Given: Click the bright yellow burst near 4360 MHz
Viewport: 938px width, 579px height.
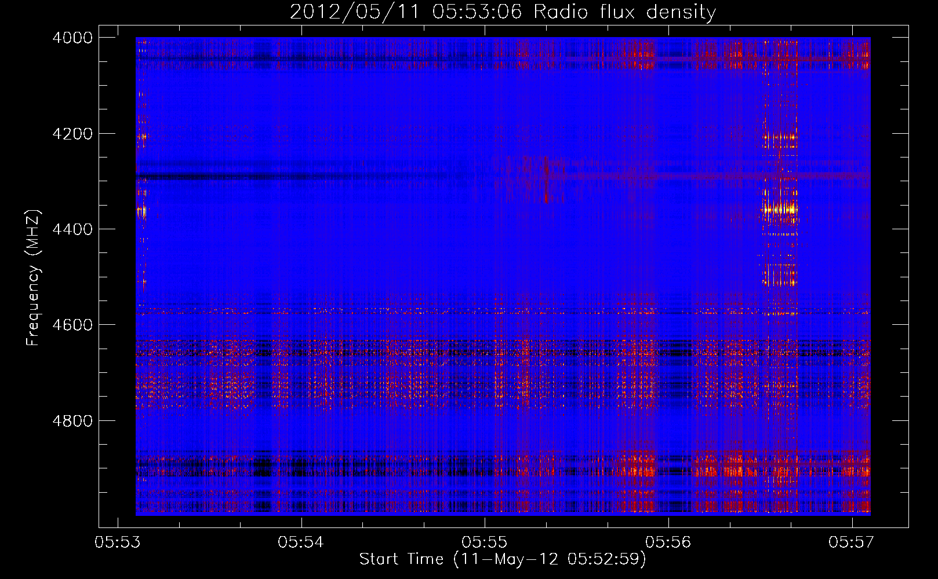Looking at the screenshot, I should pos(780,209).
